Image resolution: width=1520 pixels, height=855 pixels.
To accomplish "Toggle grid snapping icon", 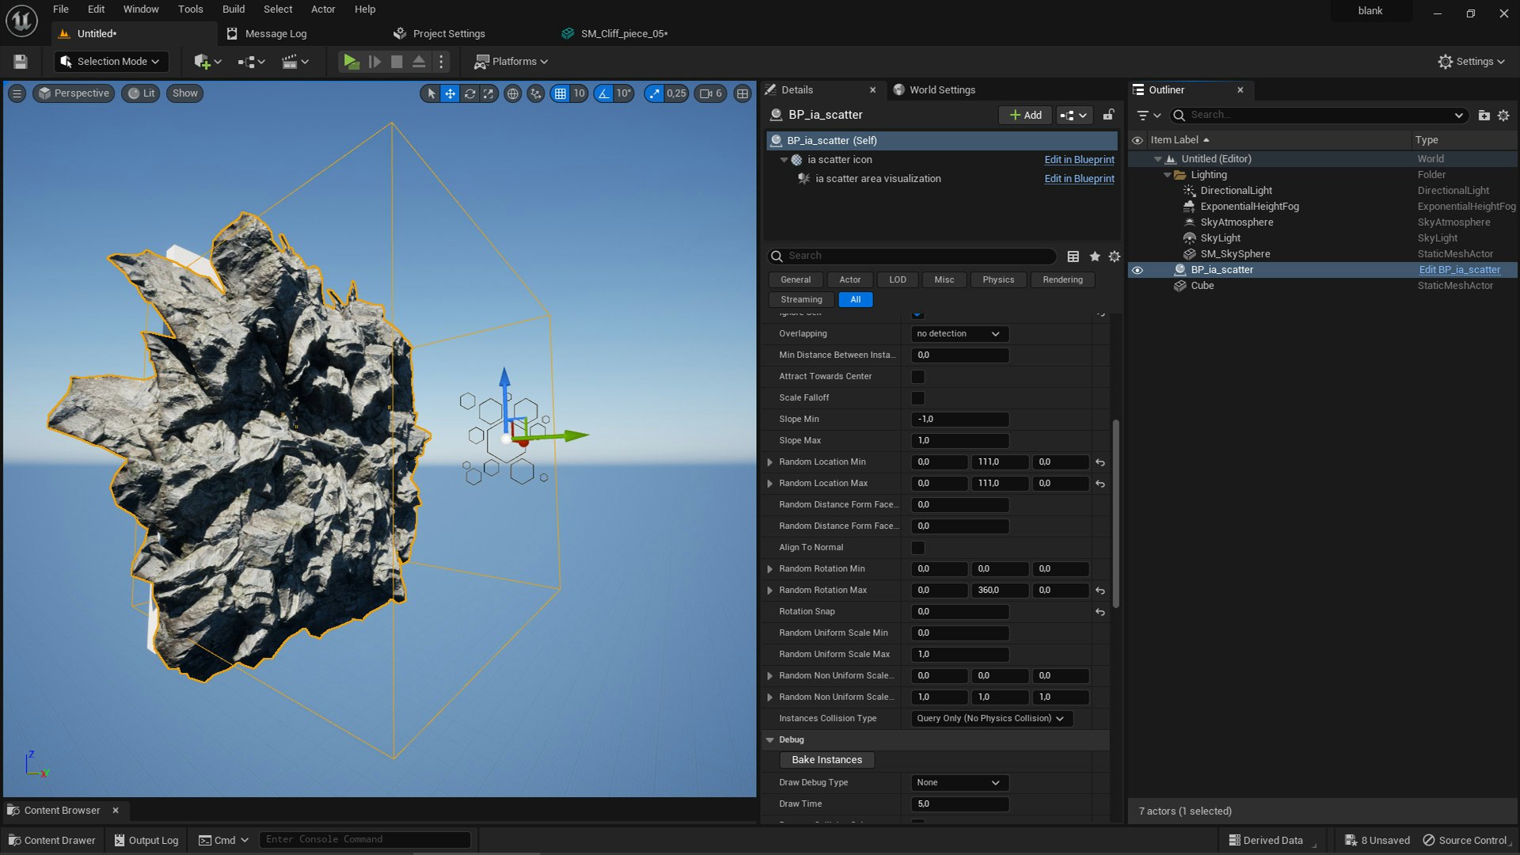I will click(x=560, y=93).
